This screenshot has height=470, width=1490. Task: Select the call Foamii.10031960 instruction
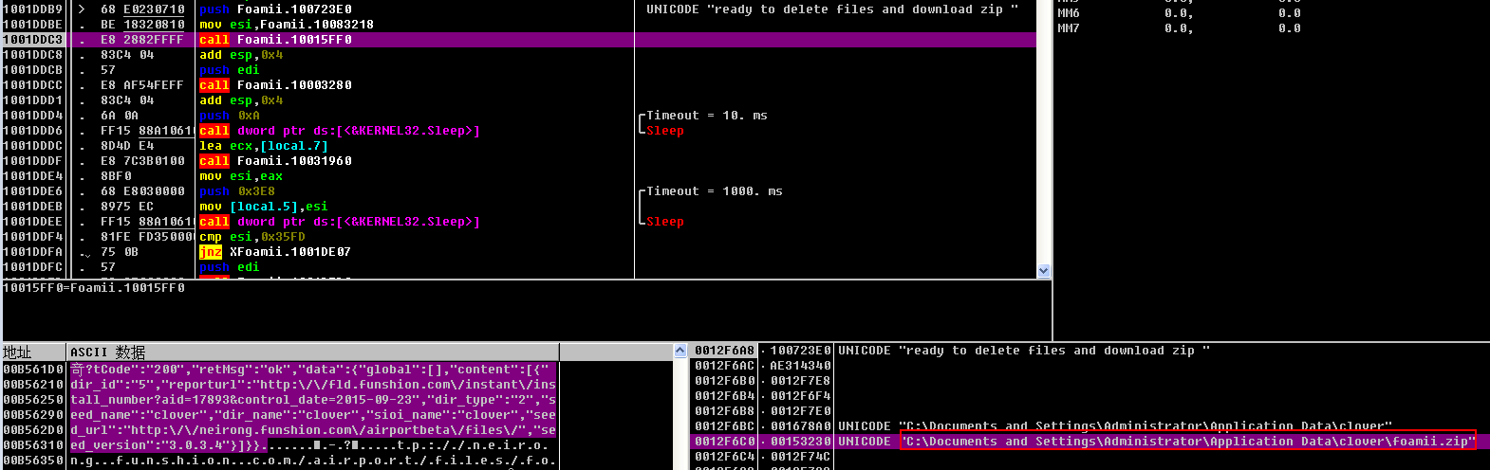click(275, 161)
